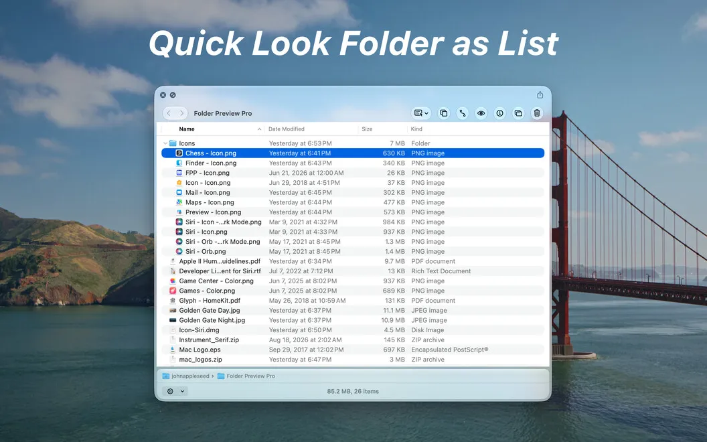This screenshot has height=442, width=707.
Task: Select the Instrument_Serif.zip filename
Action: coord(209,340)
